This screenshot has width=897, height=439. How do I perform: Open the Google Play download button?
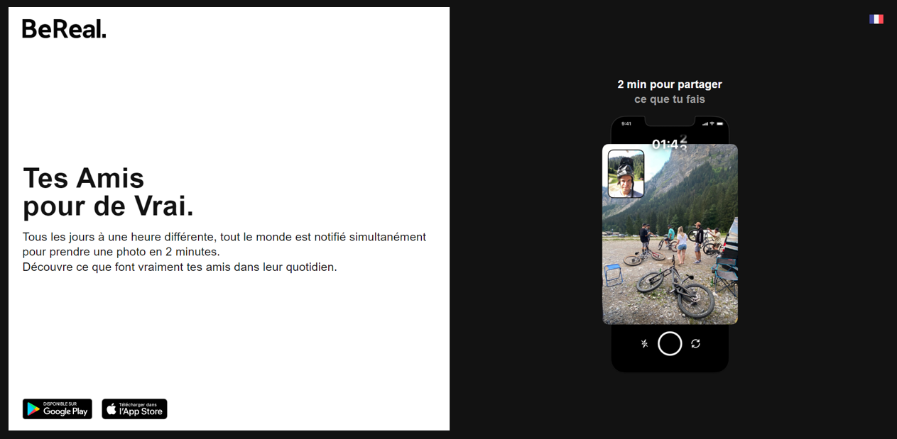(58, 409)
